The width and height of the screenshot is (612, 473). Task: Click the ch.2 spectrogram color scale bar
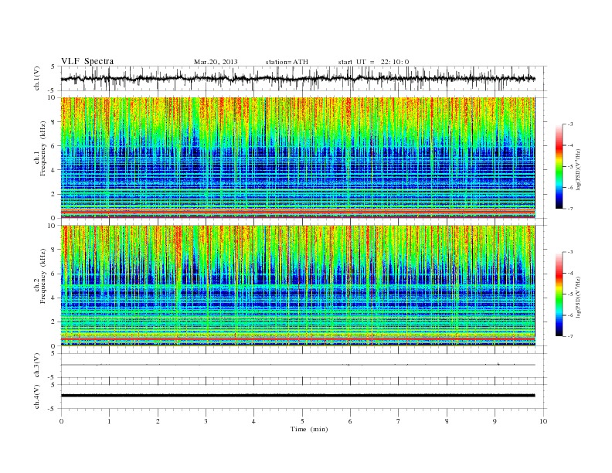559,294
